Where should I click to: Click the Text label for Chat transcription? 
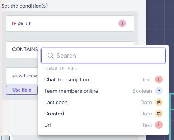(x=147, y=79)
